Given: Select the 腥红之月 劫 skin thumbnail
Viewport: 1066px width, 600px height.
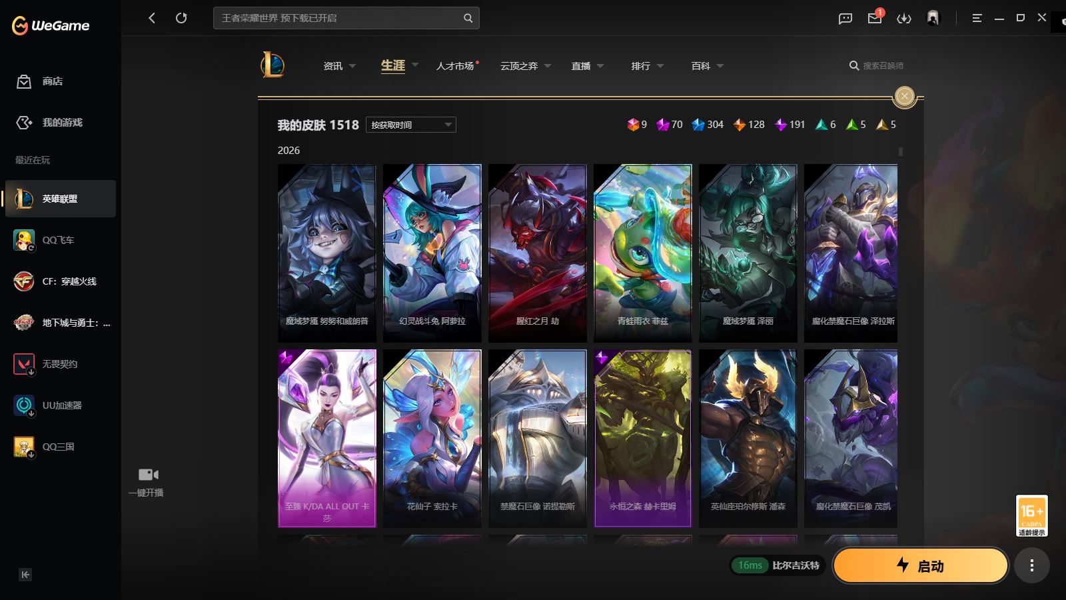Looking at the screenshot, I should pos(537,253).
